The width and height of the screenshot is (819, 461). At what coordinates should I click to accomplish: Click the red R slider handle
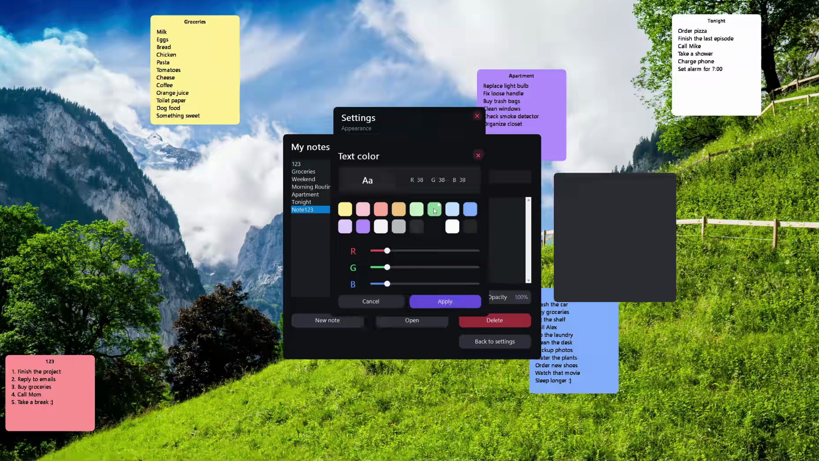pos(387,251)
